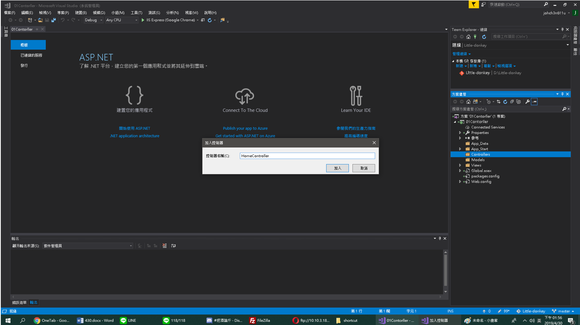Switch to the 錯誤清單 tab
This screenshot has width=580, height=325.
(19, 302)
